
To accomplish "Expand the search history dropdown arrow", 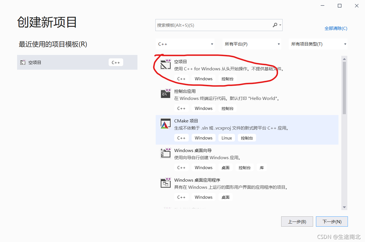I will (x=280, y=25).
